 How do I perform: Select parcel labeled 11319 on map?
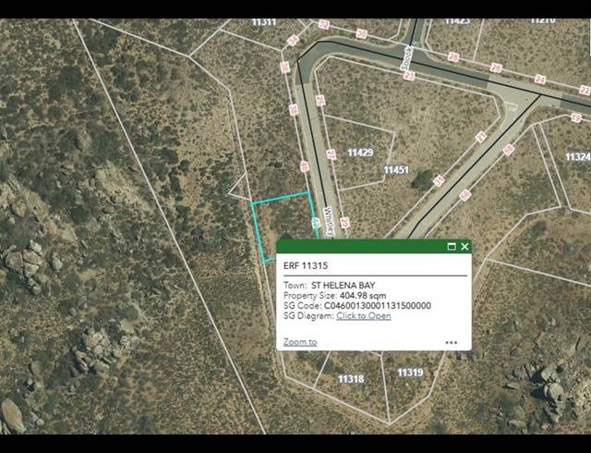410,373
